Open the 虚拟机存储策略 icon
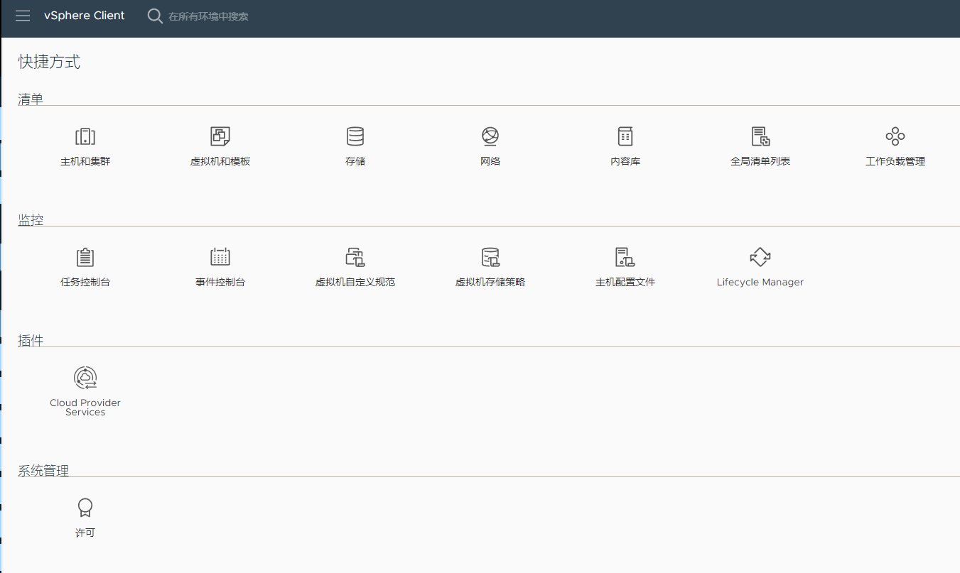Image resolution: width=960 pixels, height=573 pixels. coord(490,257)
